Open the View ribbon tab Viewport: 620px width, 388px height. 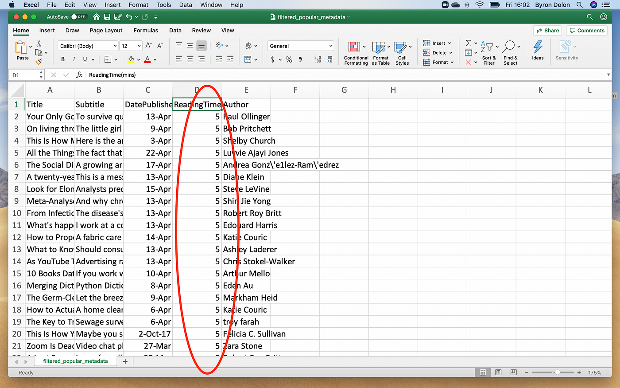[228, 30]
